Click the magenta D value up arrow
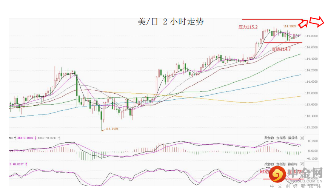This screenshot has height=193, width=328. 26,164
